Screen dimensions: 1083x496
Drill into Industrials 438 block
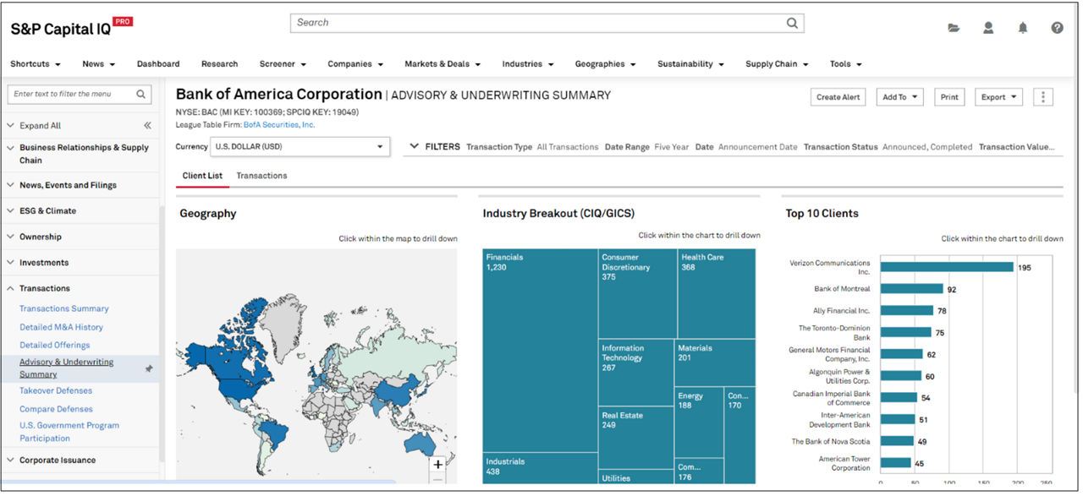coord(540,469)
